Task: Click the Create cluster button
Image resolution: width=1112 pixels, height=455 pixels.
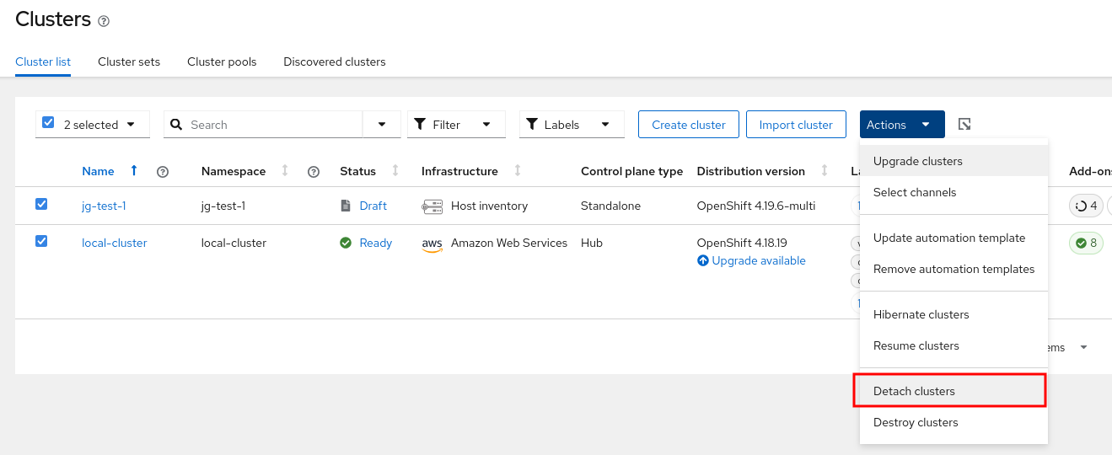Action: click(x=688, y=125)
